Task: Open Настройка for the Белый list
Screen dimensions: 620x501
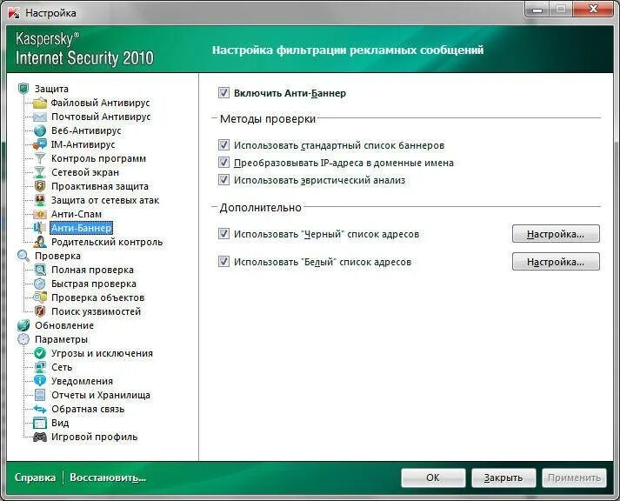Action: [x=556, y=262]
